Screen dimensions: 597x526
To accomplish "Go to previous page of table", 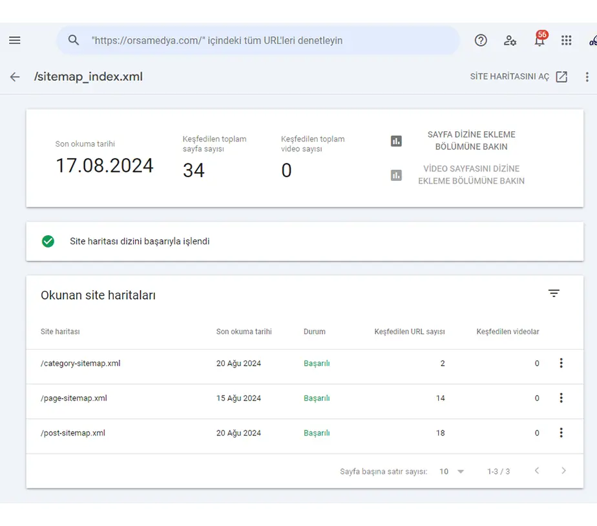I will tap(537, 471).
